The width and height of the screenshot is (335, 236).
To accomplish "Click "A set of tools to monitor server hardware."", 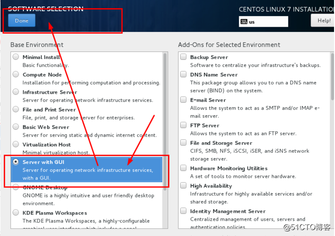I will (x=243, y=177).
